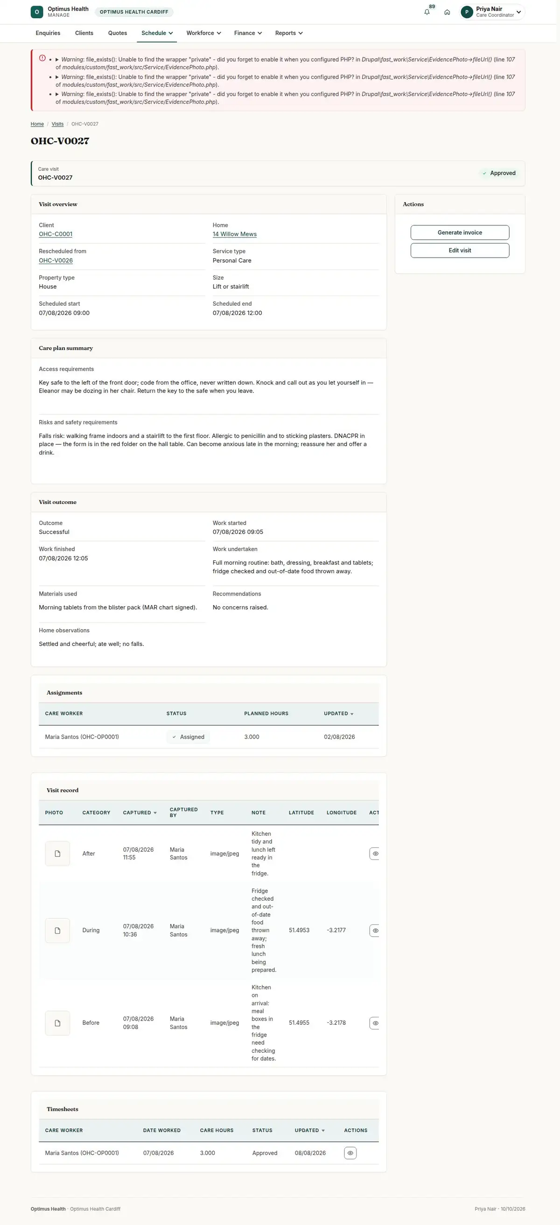Expand the first warning details triangle
The width and height of the screenshot is (560, 1225).
(x=57, y=59)
